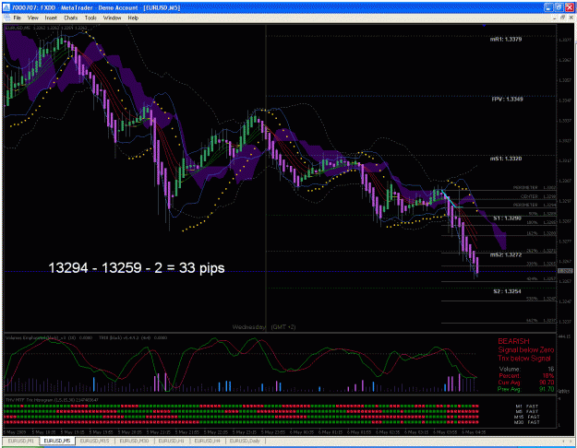This screenshot has height=448, width=577.
Task: Click the mS2: 1.3272 support label
Action: [506, 254]
